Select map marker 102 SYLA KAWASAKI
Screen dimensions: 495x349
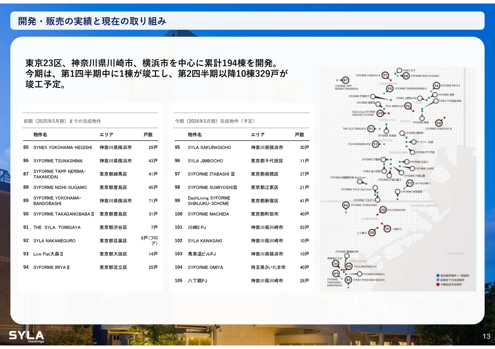click(x=383, y=210)
